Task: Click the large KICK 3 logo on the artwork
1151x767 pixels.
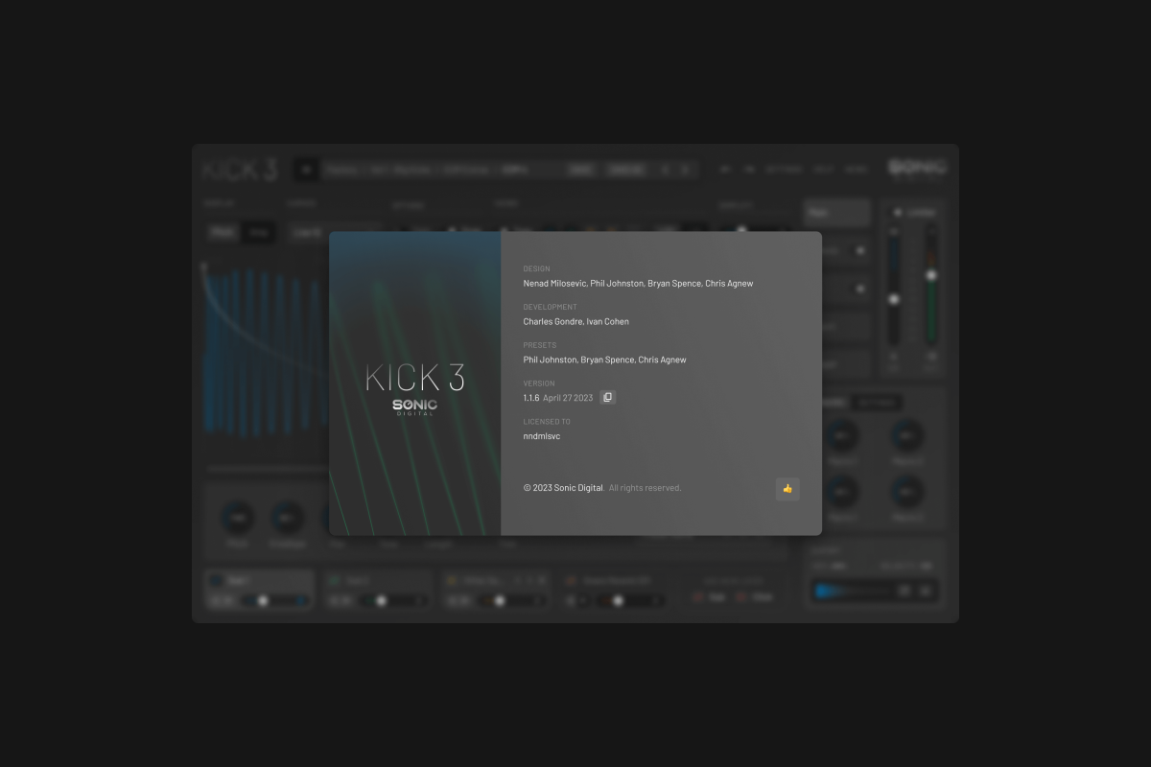Action: tap(414, 378)
